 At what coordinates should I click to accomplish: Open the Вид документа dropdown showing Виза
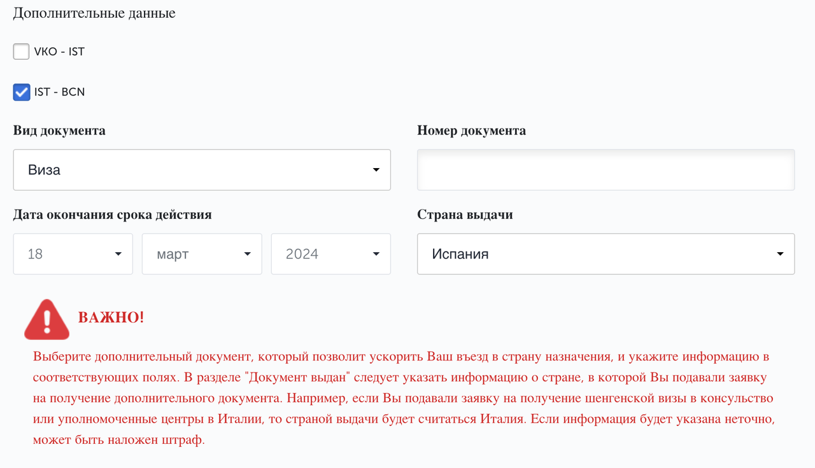tap(202, 170)
